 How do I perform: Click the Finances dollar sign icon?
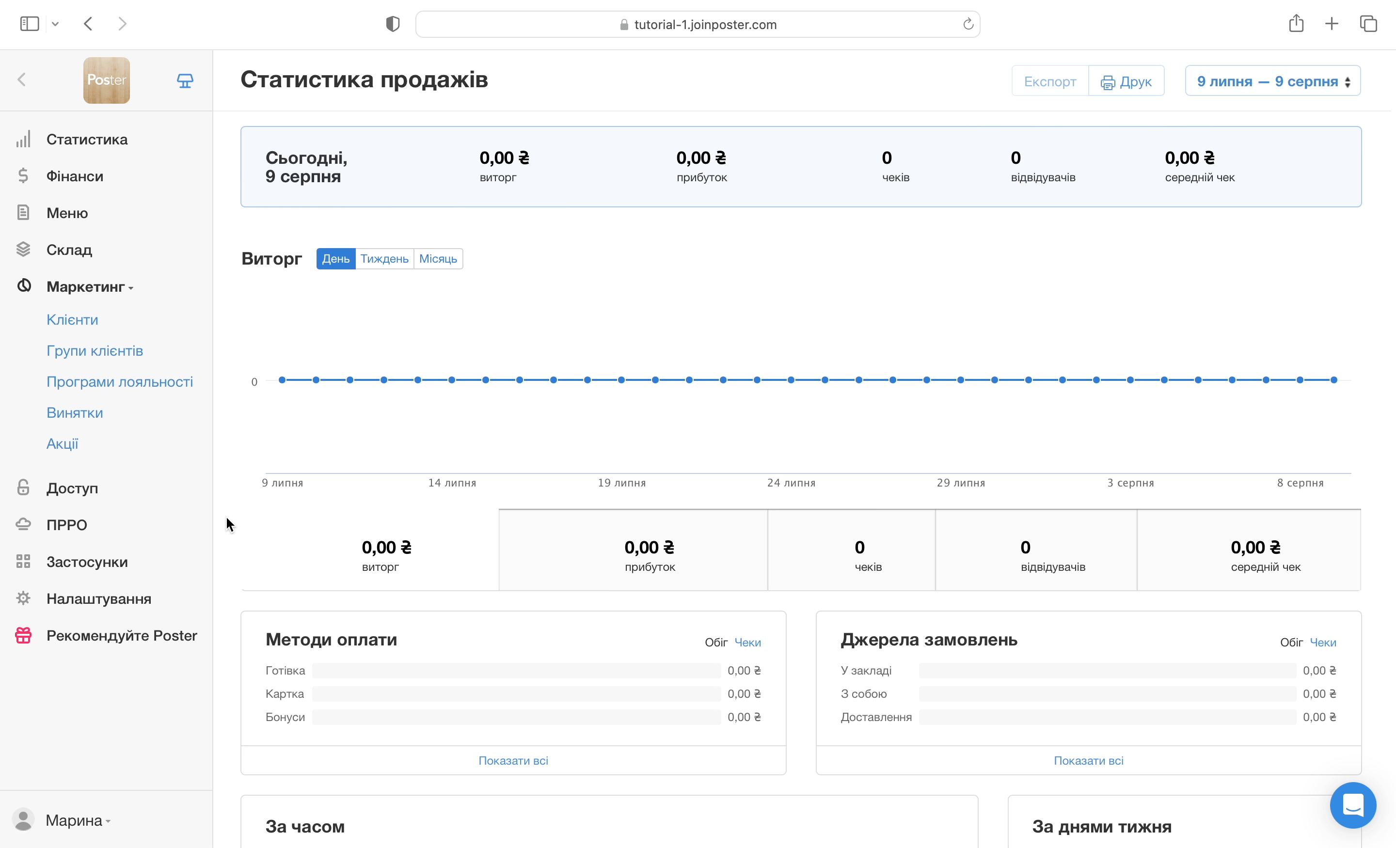(x=23, y=176)
